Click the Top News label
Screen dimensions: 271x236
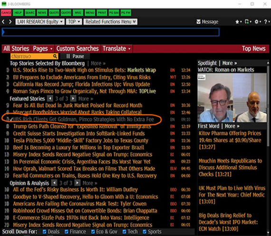pos(253,49)
